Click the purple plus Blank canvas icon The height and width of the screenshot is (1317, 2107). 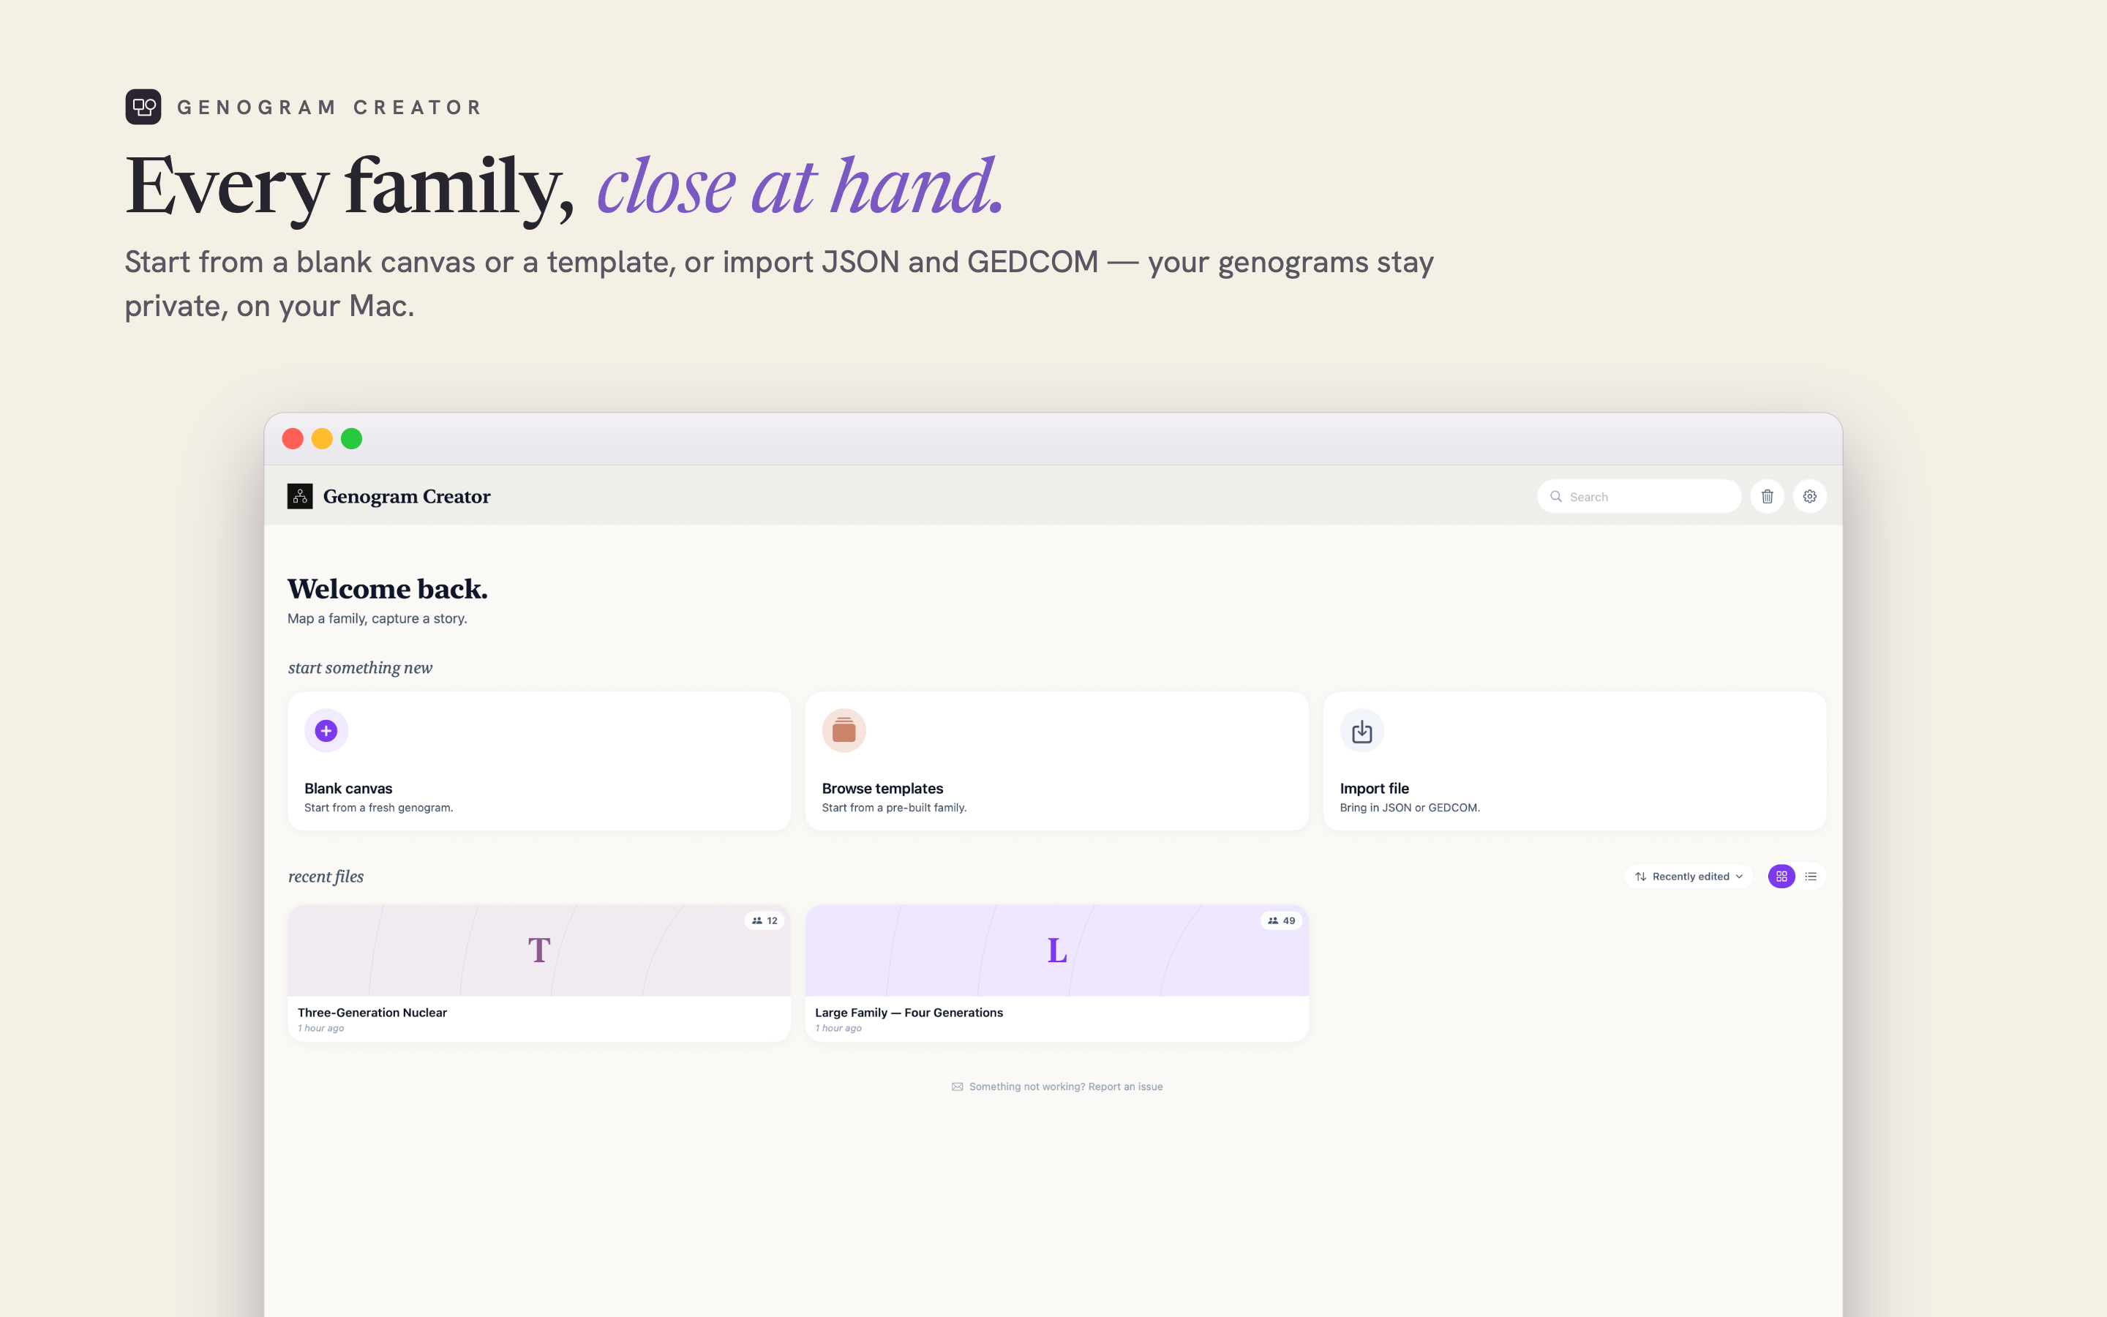pos(326,731)
